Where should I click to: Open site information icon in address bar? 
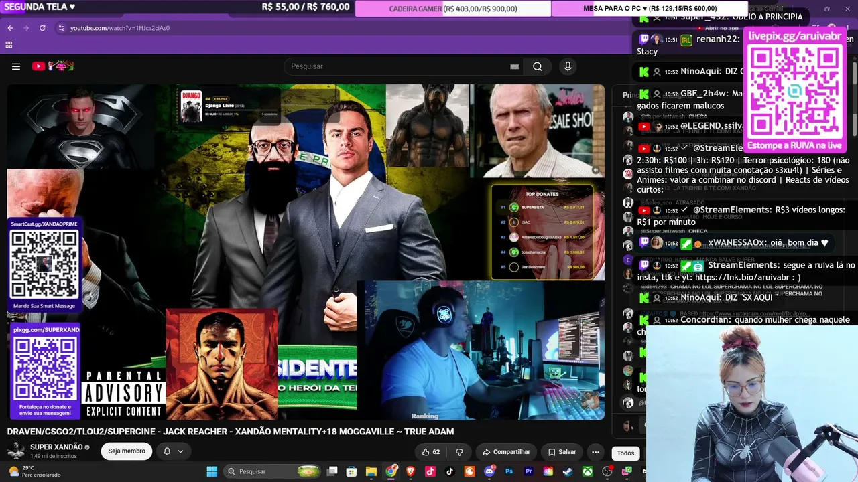point(61,28)
